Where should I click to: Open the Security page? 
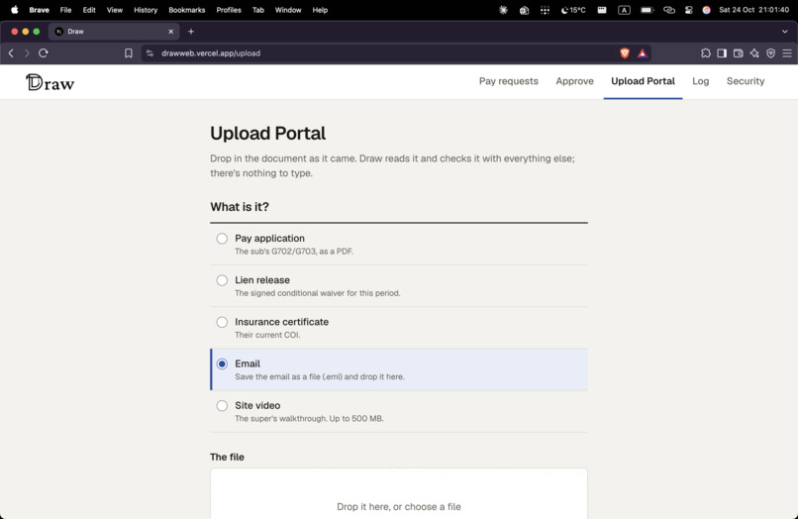pyautogui.click(x=746, y=81)
